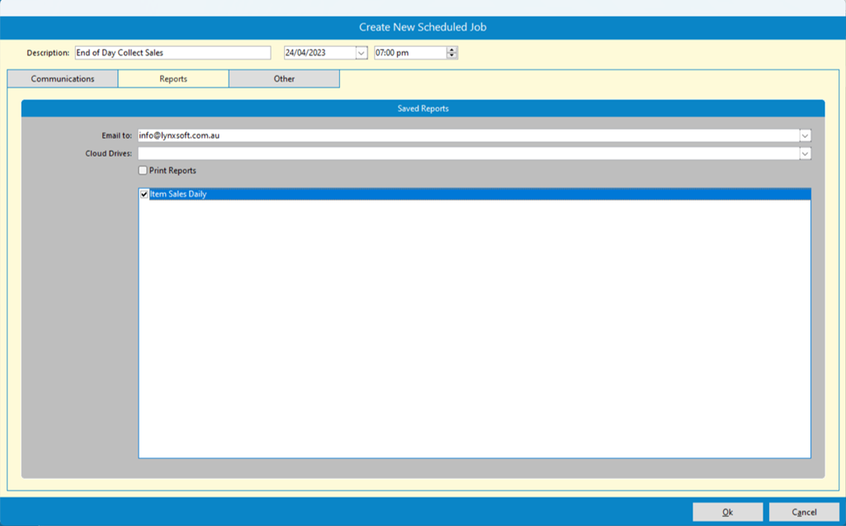Click the 07:00 pm time field
Viewport: 846px width, 526px height.
tap(409, 53)
